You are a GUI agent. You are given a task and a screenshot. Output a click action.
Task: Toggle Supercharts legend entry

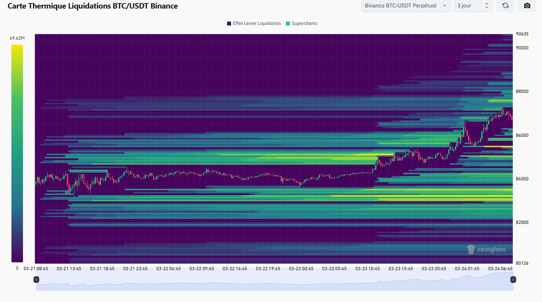pyautogui.click(x=301, y=23)
